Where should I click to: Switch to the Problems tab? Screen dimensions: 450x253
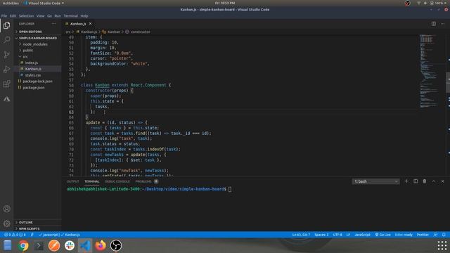[x=146, y=181]
